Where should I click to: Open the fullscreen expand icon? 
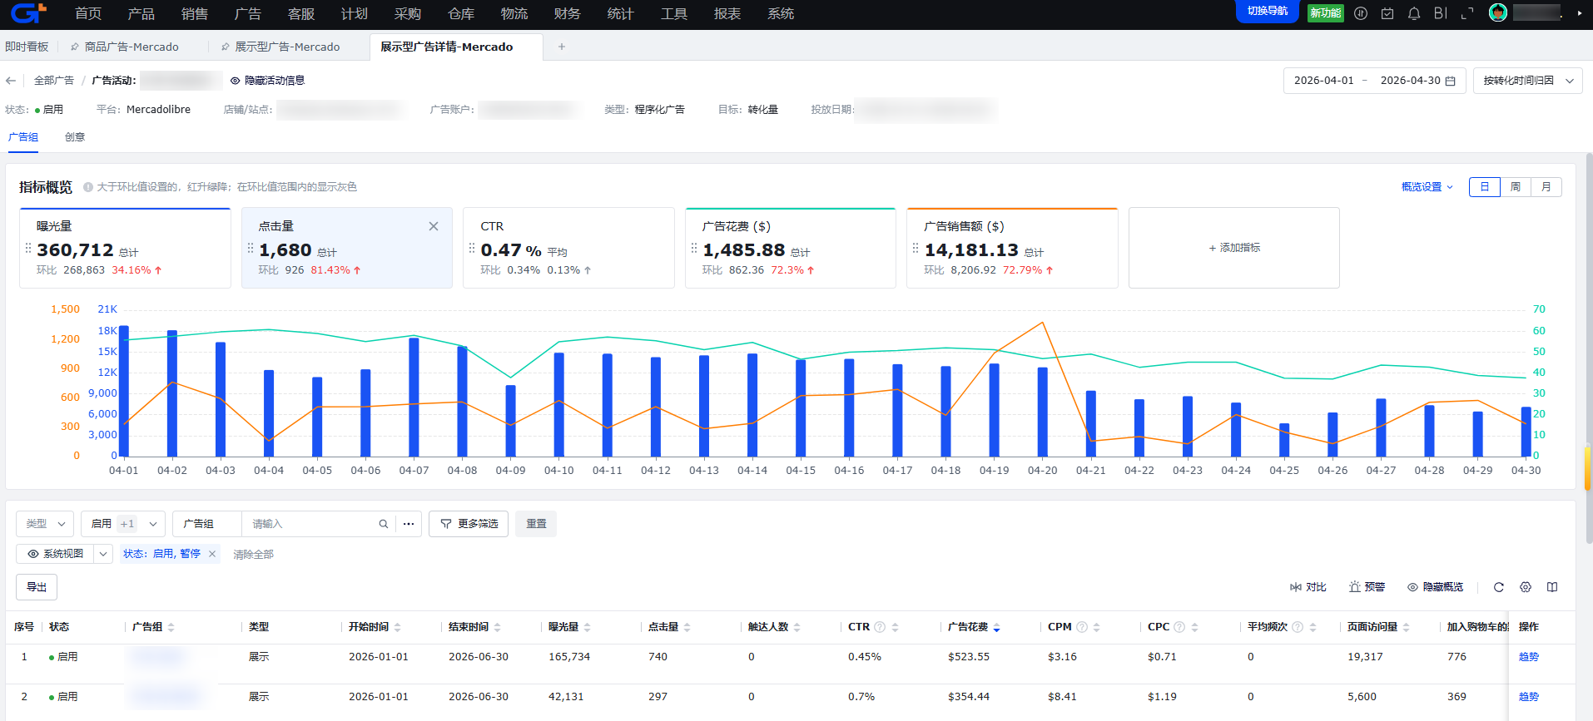(x=1467, y=13)
